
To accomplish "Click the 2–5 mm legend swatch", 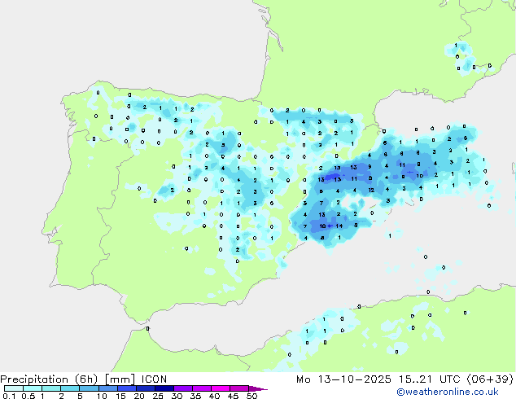I will [70, 388].
